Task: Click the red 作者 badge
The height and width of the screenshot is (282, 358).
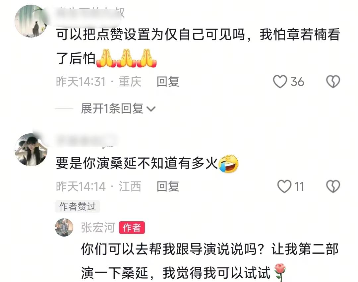Action: pos(132,228)
